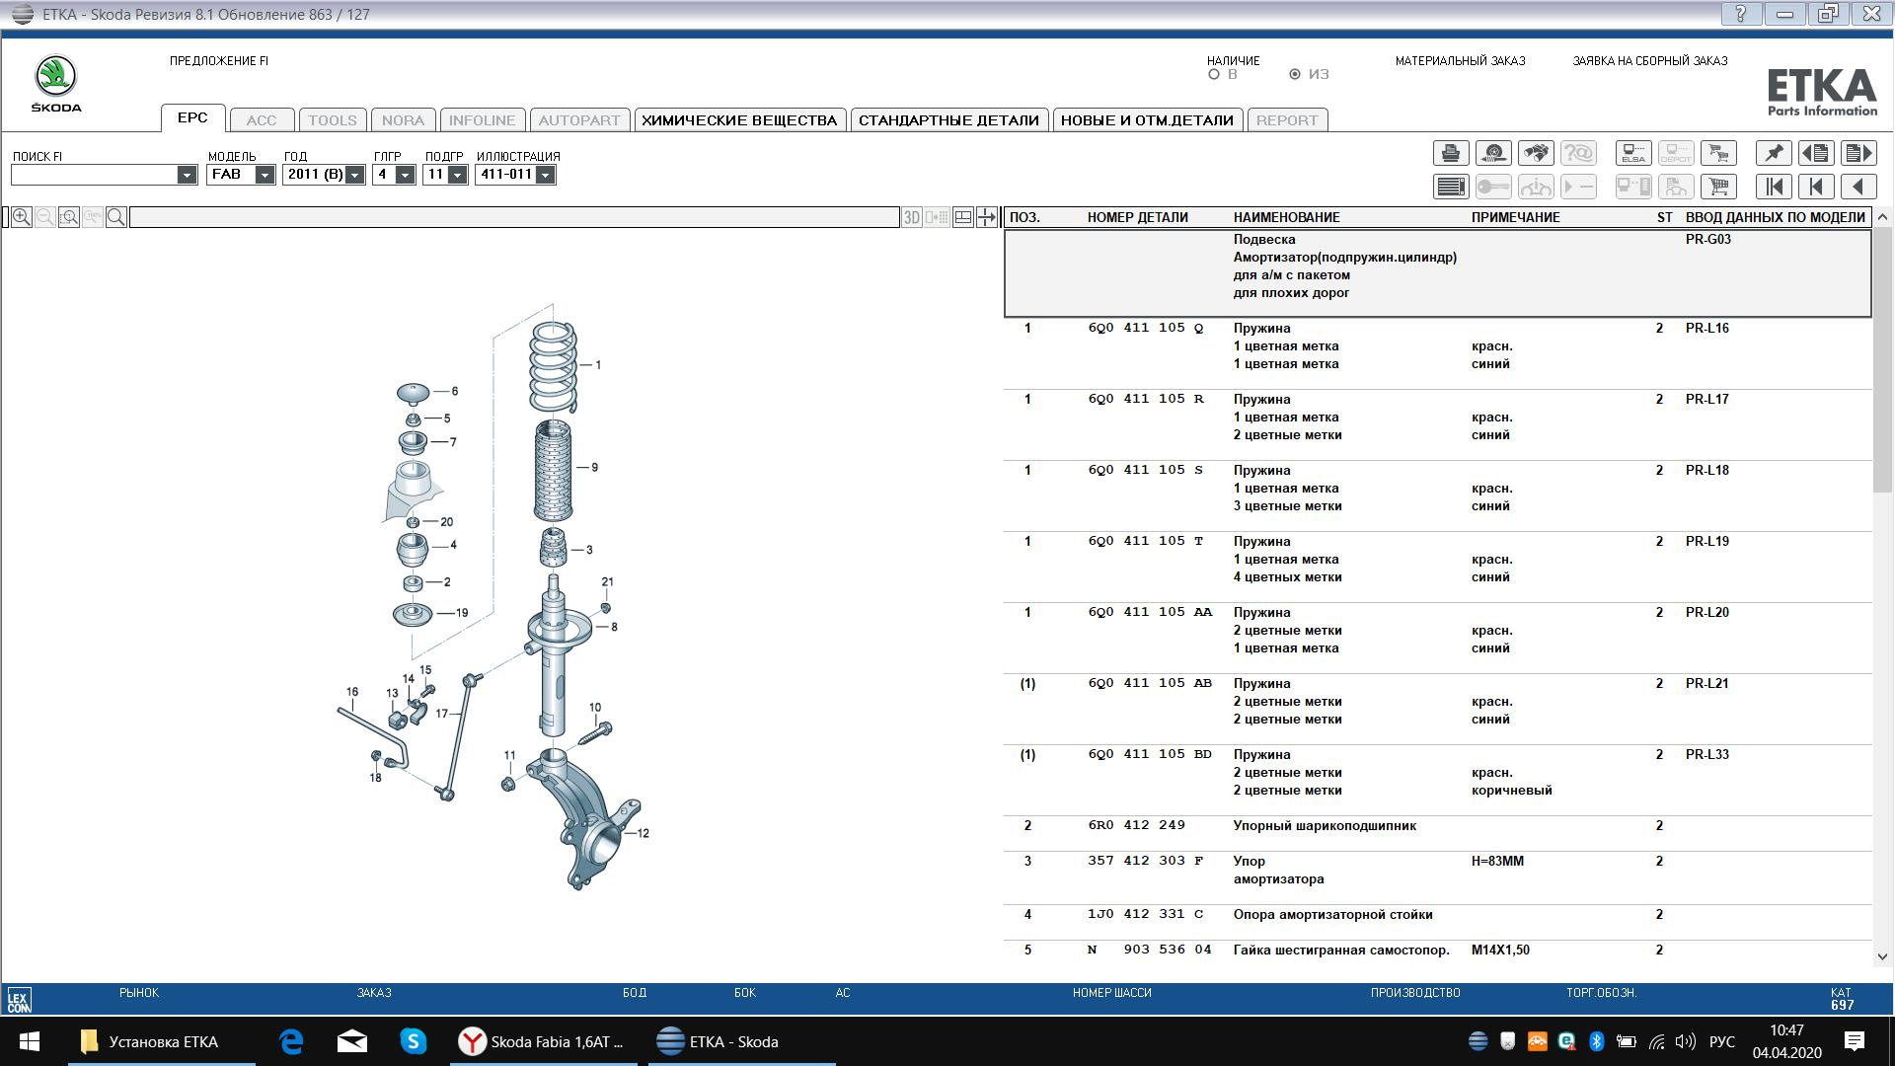The width and height of the screenshot is (1895, 1066).
Task: Select the 'В' availability radio button
Action: click(x=1214, y=75)
